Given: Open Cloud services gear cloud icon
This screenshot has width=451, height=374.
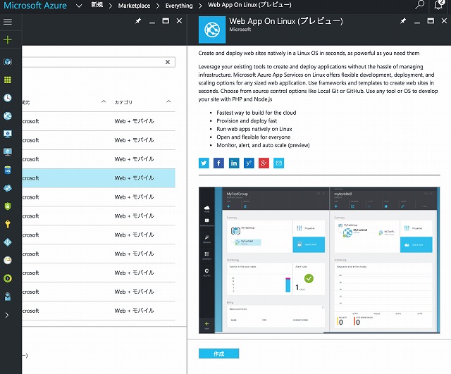Looking at the screenshot, I should click(8, 188).
